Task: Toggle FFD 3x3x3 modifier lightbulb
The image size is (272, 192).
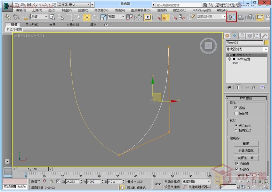Action: [229, 55]
